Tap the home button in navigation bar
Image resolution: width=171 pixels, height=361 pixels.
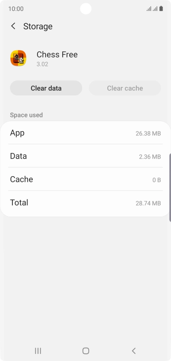pyautogui.click(x=85, y=351)
